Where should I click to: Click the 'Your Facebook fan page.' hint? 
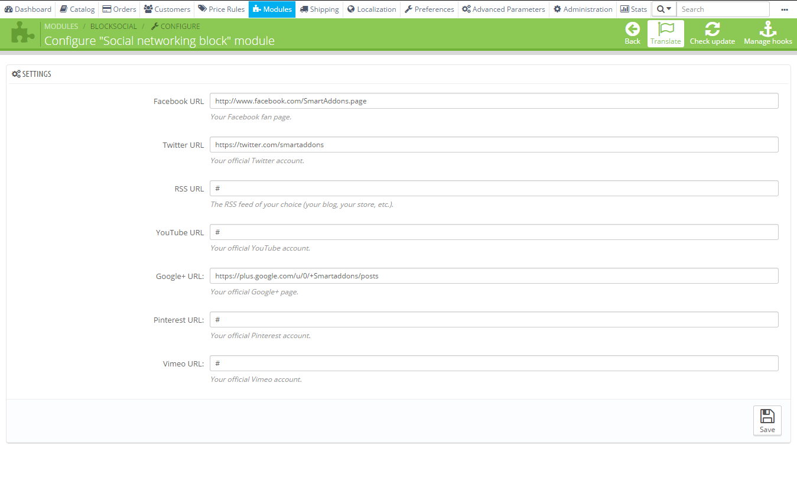click(251, 117)
